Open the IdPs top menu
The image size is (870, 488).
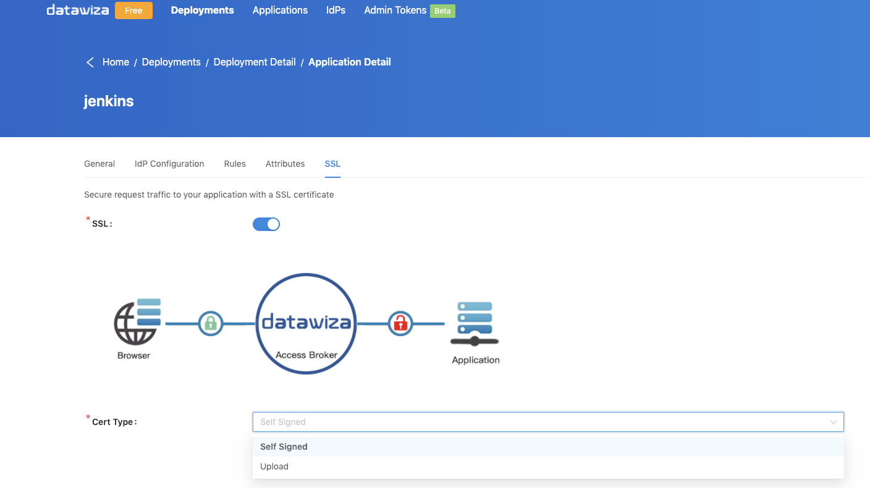[x=336, y=11]
